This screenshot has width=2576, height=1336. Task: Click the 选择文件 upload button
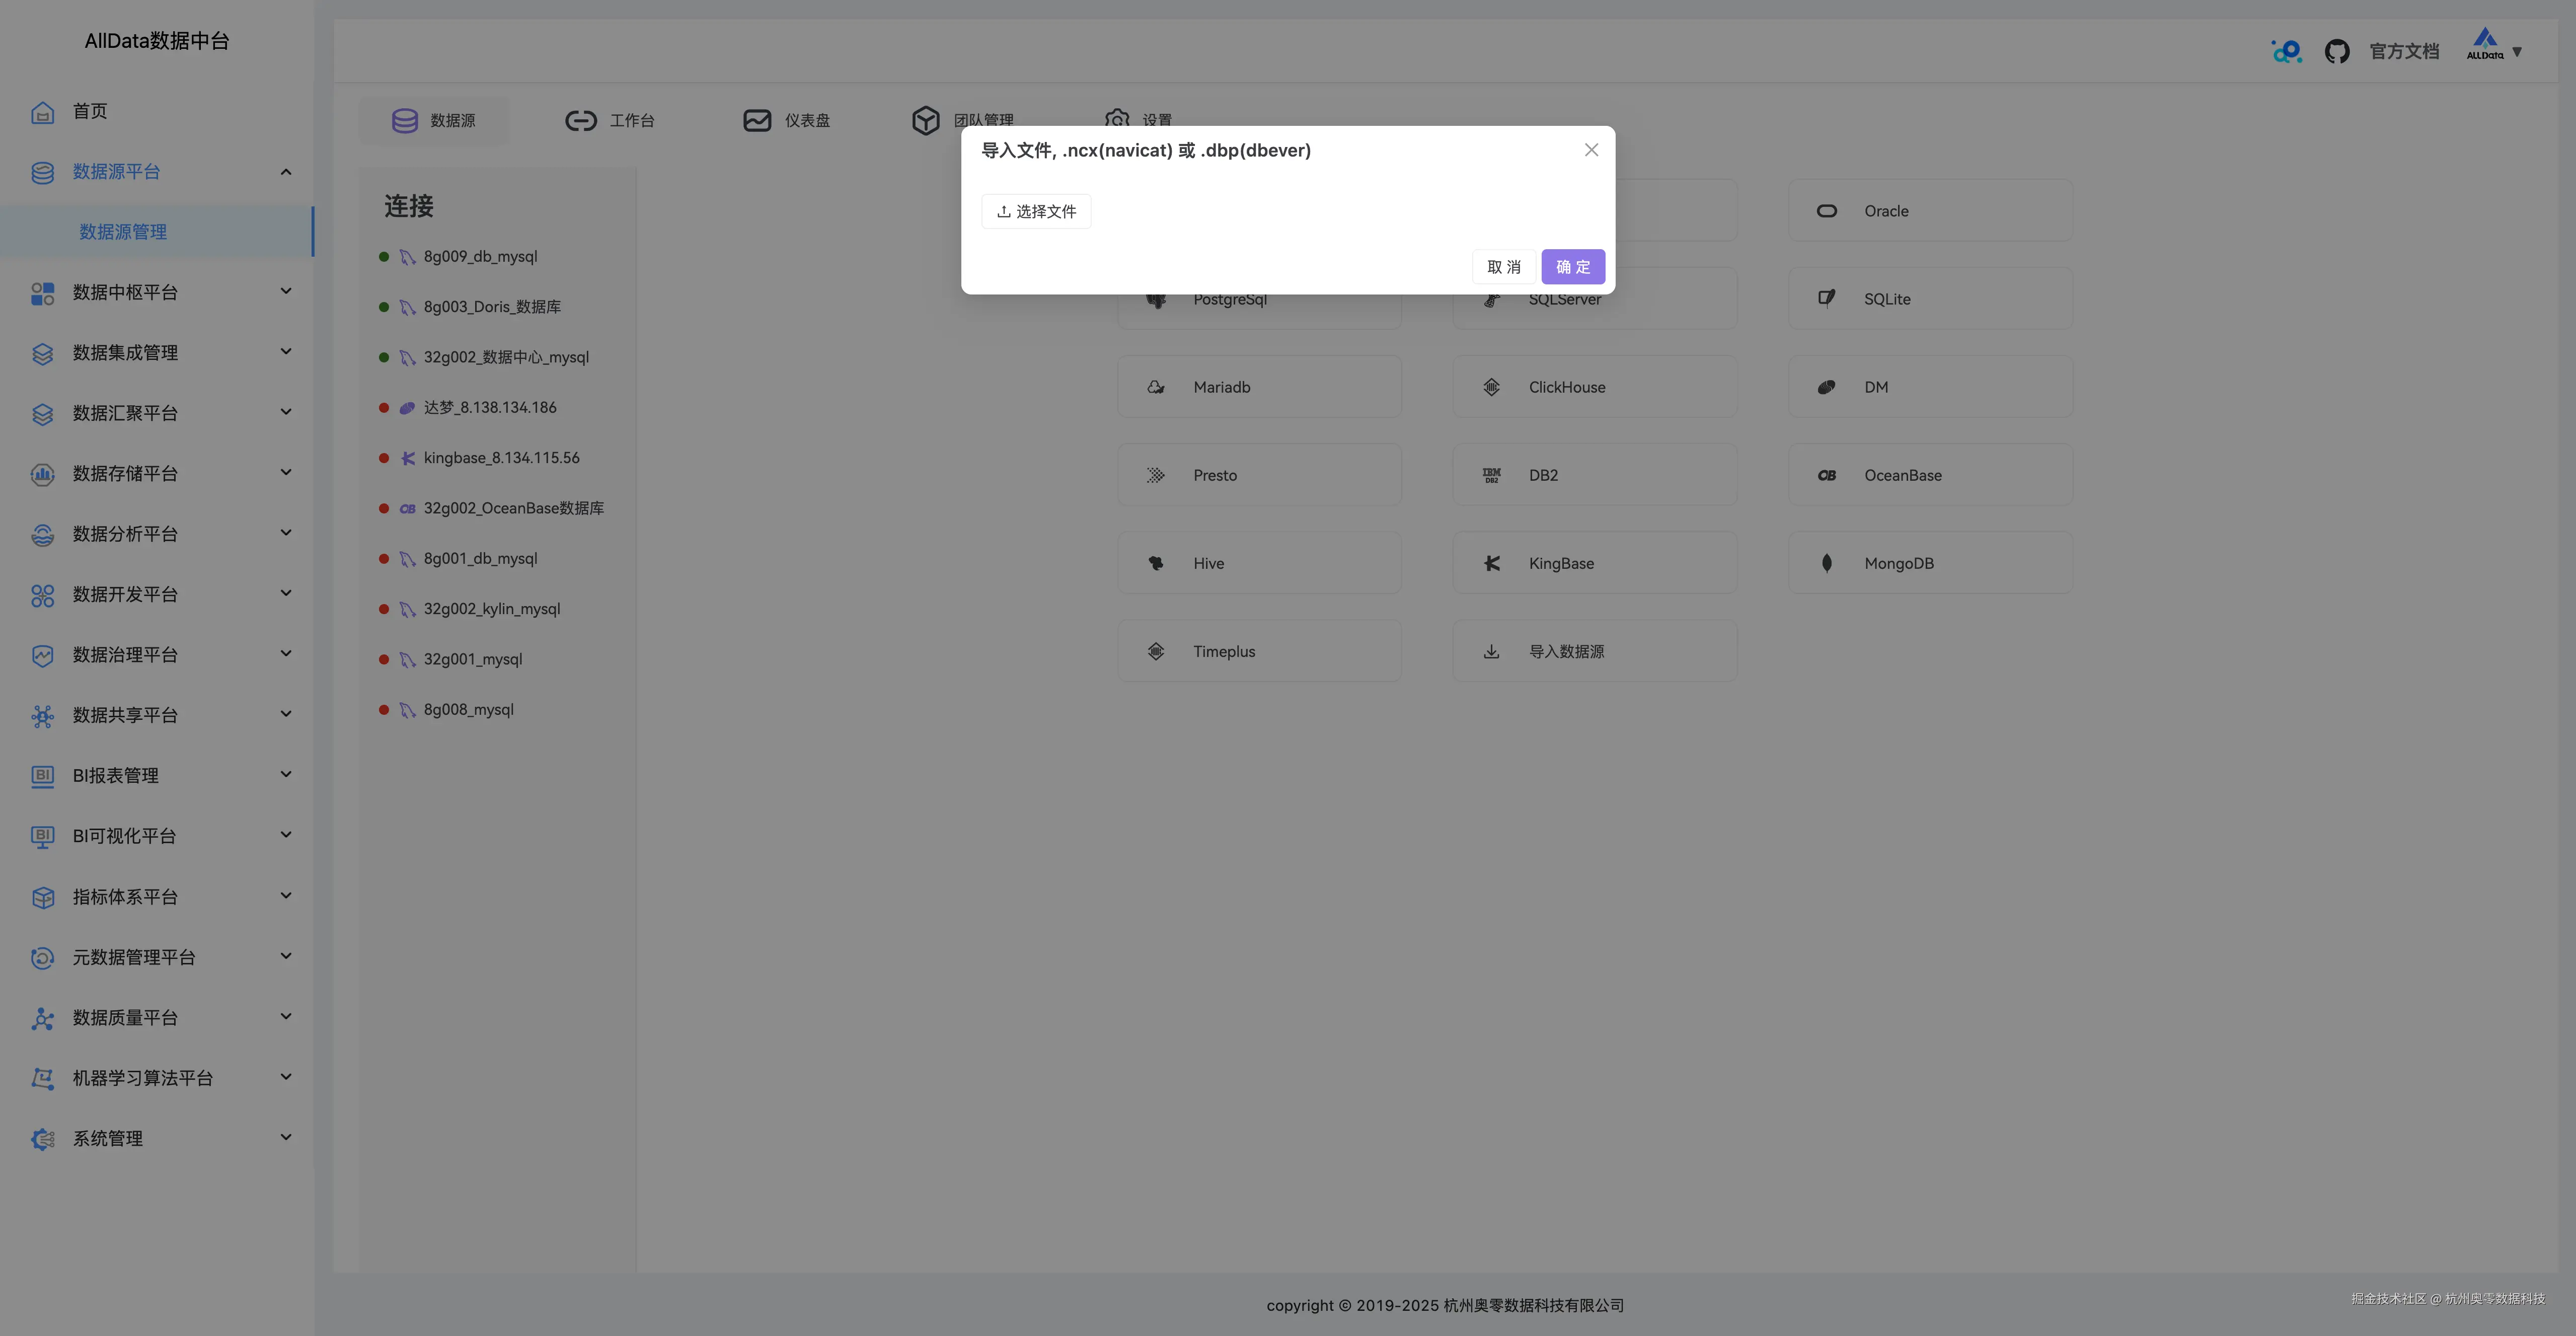pyautogui.click(x=1036, y=211)
